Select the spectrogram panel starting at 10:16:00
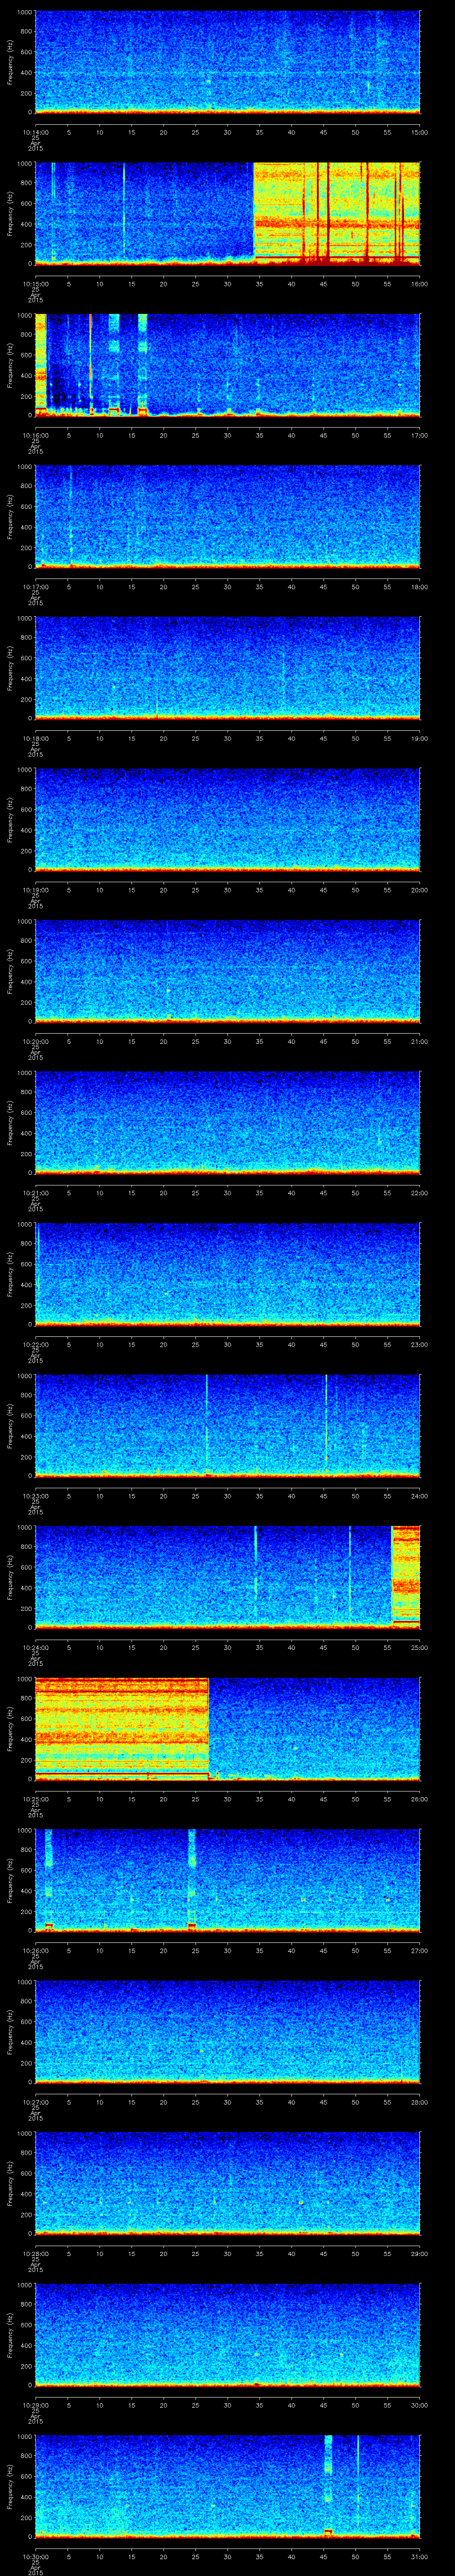Screen dimensions: 455x2576 click(x=227, y=365)
